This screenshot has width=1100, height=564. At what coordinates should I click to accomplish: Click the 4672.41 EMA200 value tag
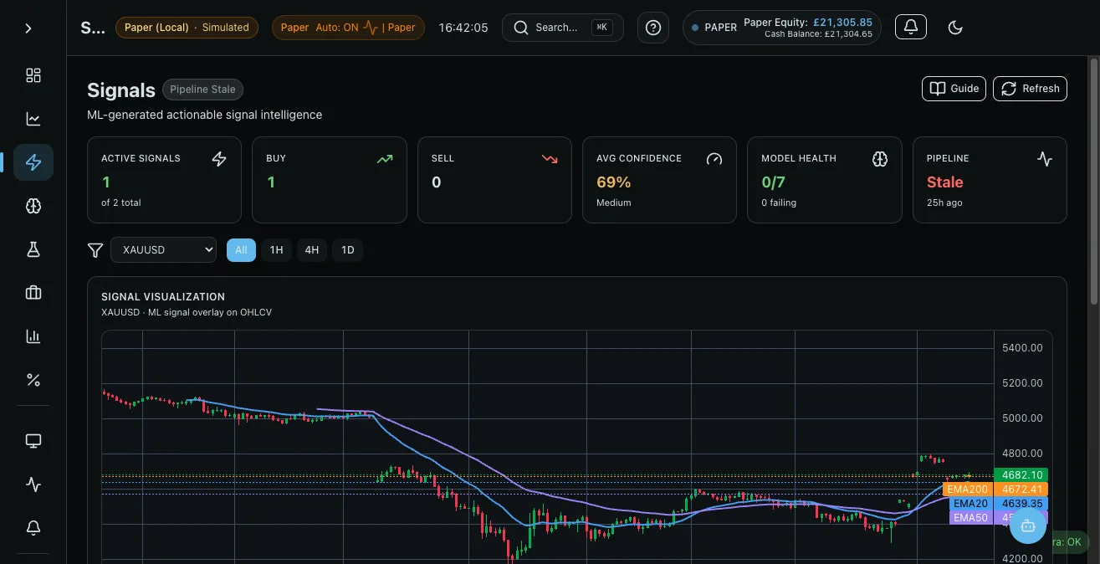1021,490
